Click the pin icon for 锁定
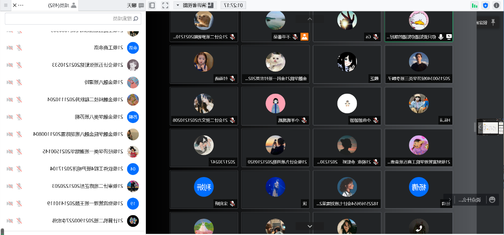The width and height of the screenshot is (504, 235). click(493, 22)
